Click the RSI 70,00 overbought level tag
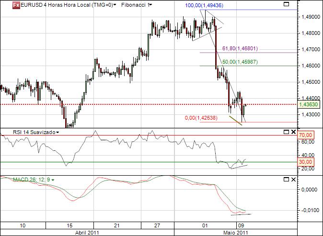Image resolution: width=323 pixels, height=236 pixels. pos(305,135)
